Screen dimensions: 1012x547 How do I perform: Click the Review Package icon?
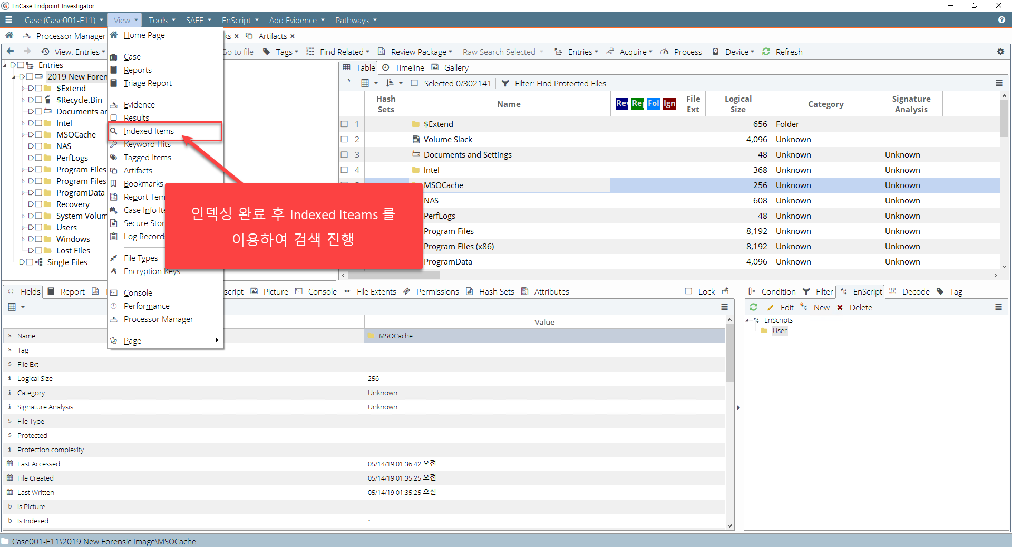[x=382, y=52]
